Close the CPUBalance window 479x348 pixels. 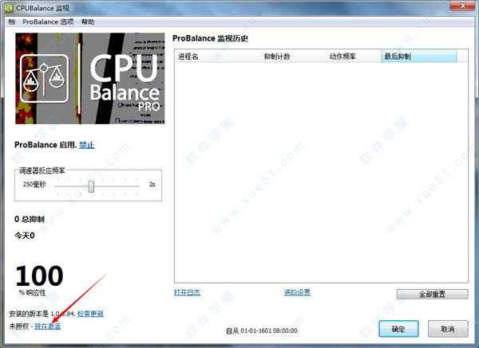pyautogui.click(x=462, y=6)
